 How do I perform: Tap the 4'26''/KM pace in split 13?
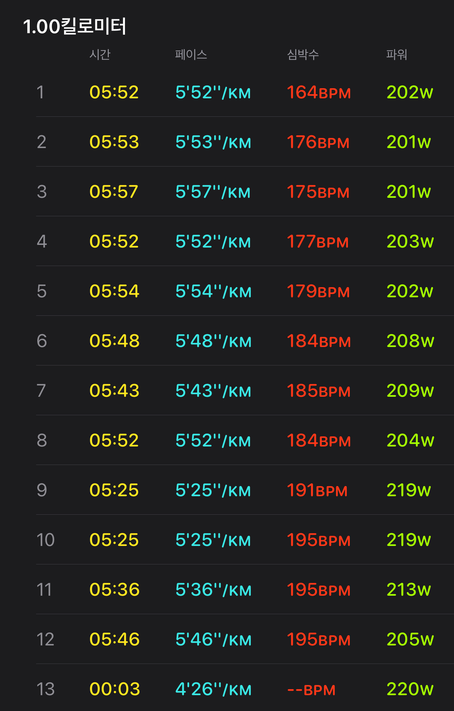[213, 689]
